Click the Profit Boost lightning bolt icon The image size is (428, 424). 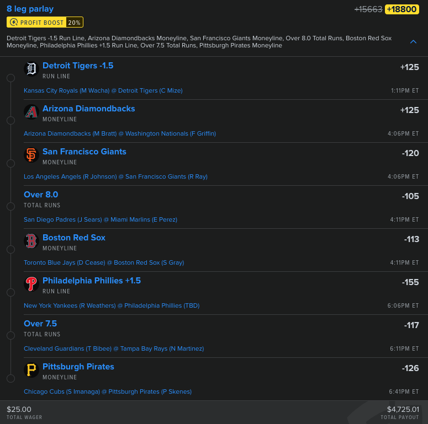(x=14, y=23)
